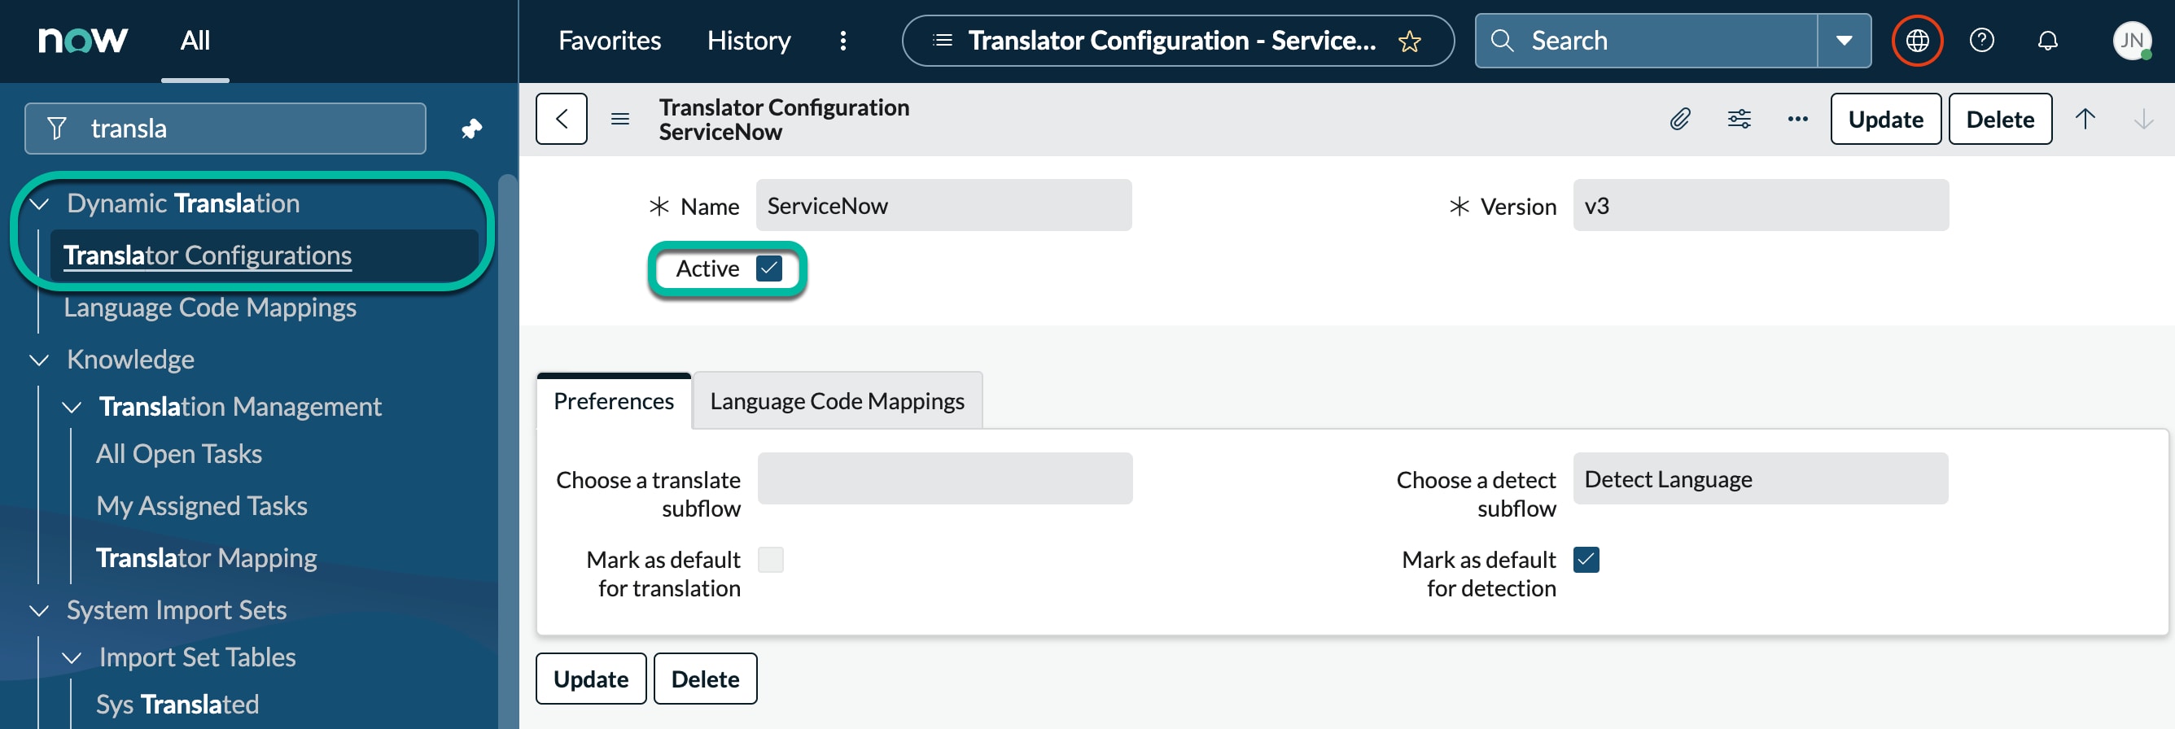The width and height of the screenshot is (2175, 729).
Task: Collapse Translation Management group
Action: coord(72,407)
